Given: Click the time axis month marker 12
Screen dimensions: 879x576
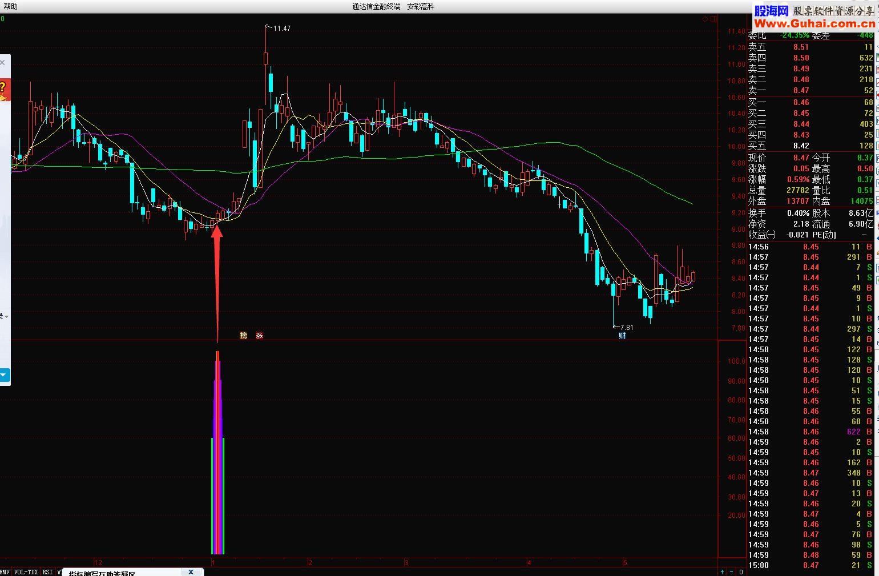Looking at the screenshot, I should click(x=98, y=562).
